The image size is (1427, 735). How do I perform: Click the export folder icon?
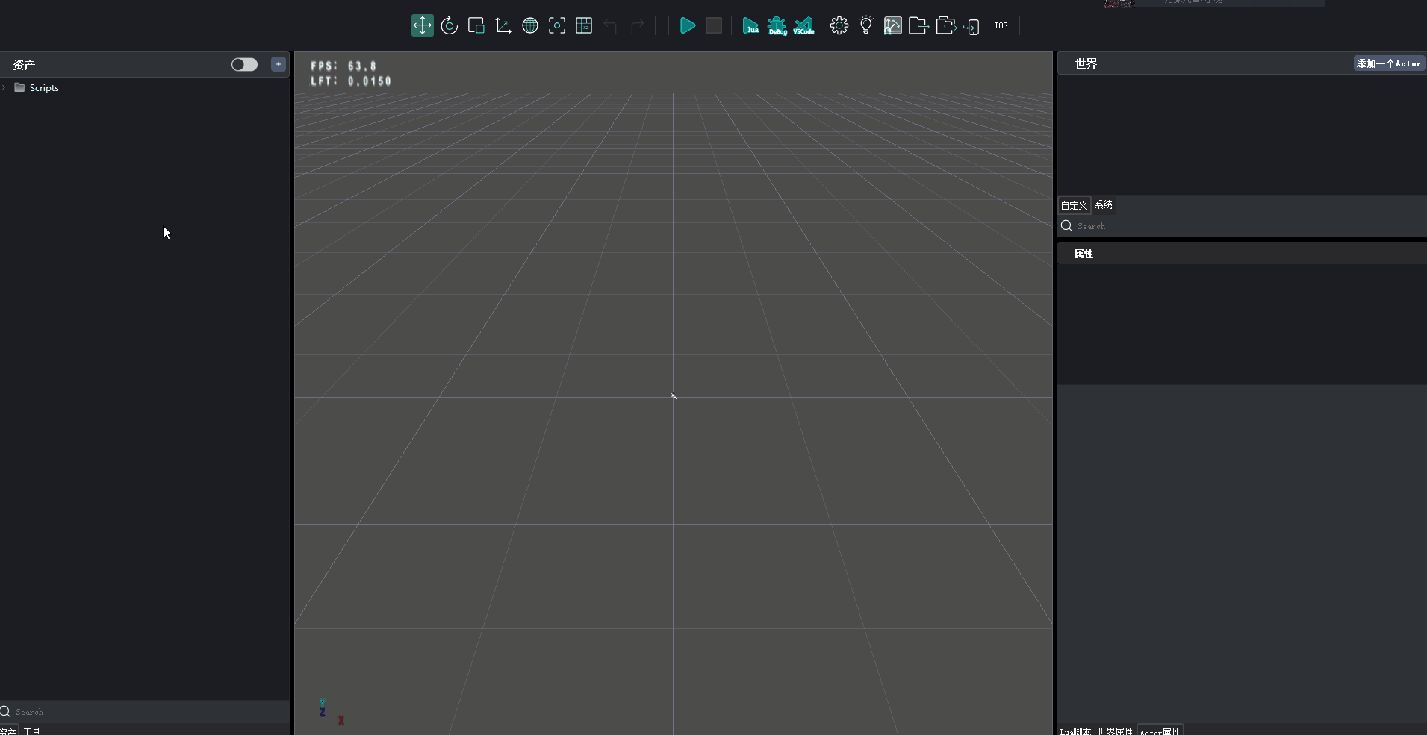946,25
